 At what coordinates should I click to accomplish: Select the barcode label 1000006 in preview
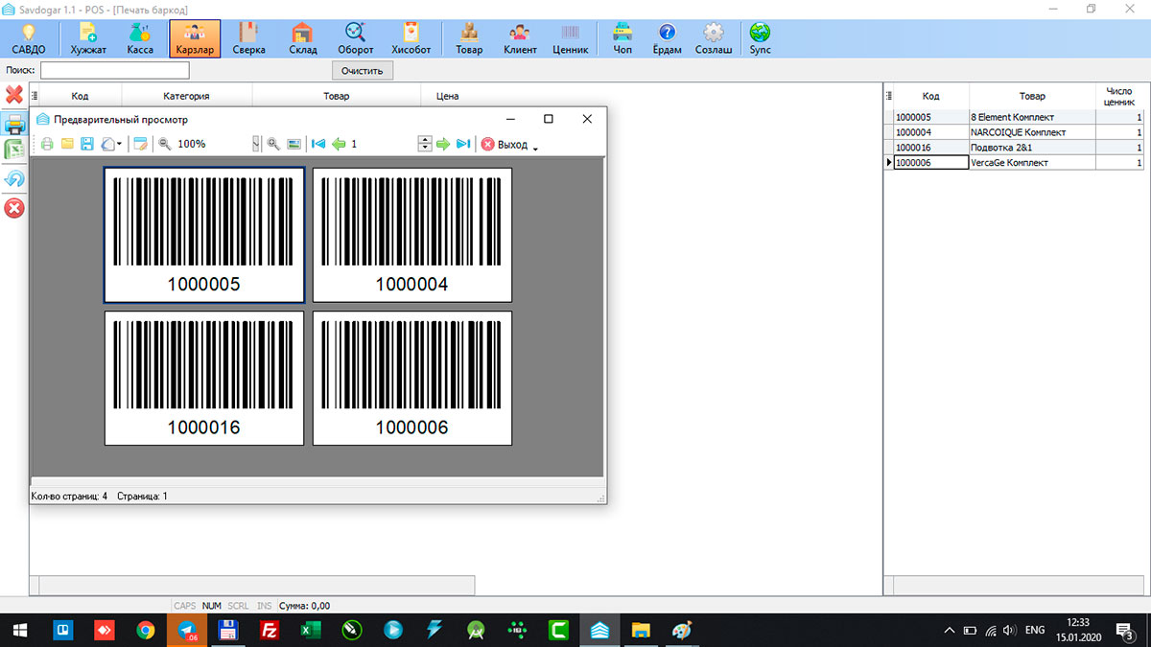[412, 378]
